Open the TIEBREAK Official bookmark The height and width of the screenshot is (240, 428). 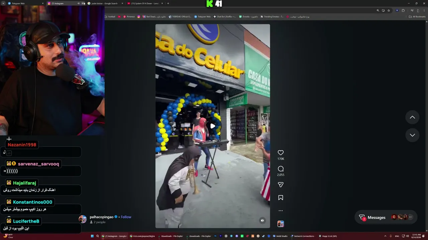[180, 17]
